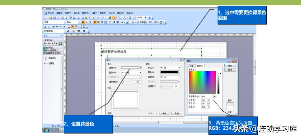The width and height of the screenshot is (301, 137).
Task: Click the fill transparency slider handle
Action: tap(123, 82)
